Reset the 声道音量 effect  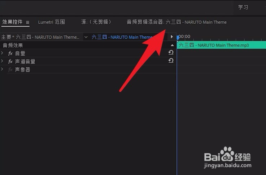click(x=171, y=60)
